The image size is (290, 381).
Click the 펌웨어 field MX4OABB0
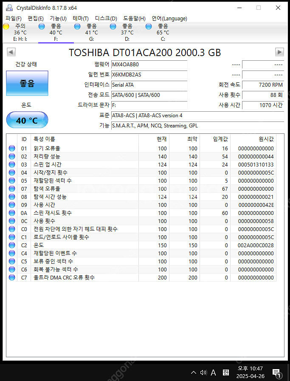point(149,65)
